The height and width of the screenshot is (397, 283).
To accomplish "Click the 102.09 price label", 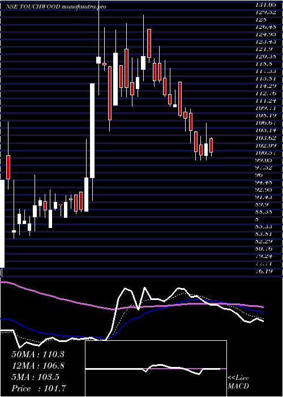I will pos(266,145).
